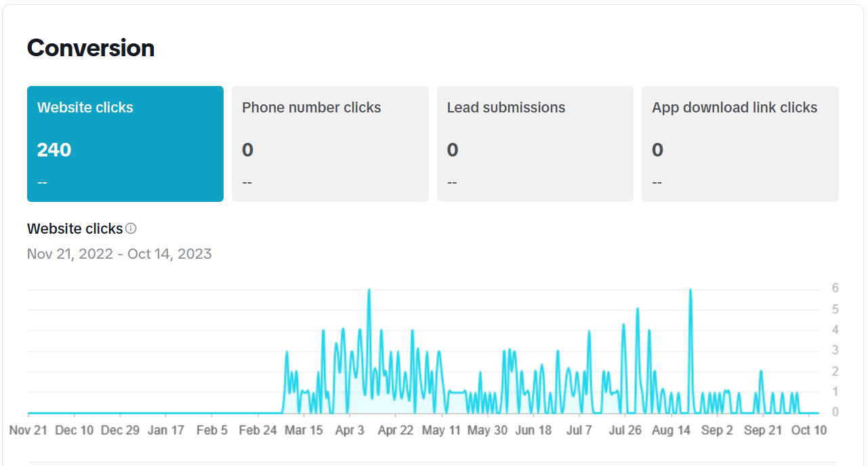Click the 240 value on Website clicks
The width and height of the screenshot is (868, 466).
[54, 150]
